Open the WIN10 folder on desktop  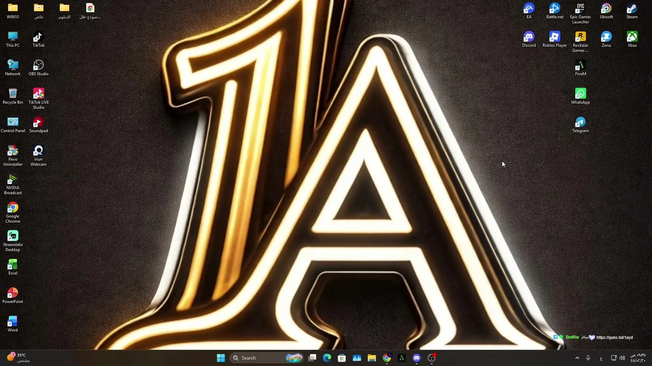[x=13, y=11]
